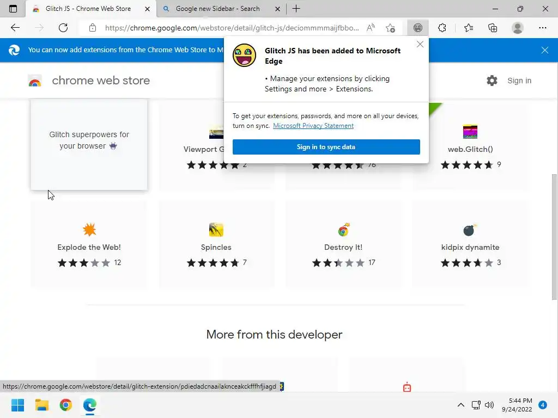The height and width of the screenshot is (418, 558).
Task: Click the red robot icon below developer heading
Action: point(407,387)
